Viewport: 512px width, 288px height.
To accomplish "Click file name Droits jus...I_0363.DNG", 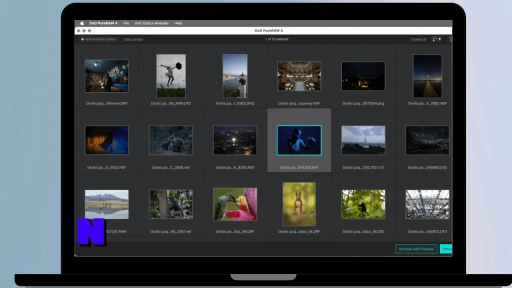I will (235, 103).
